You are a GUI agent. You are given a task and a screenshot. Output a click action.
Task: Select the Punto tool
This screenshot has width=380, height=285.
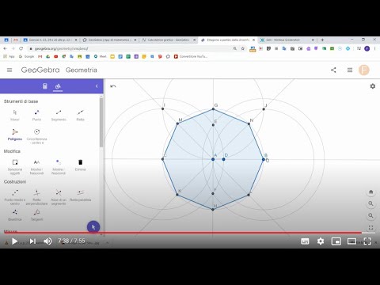(36, 115)
